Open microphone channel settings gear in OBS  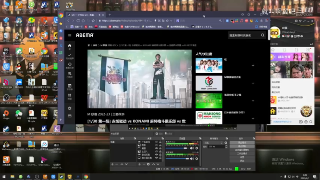(196, 148)
